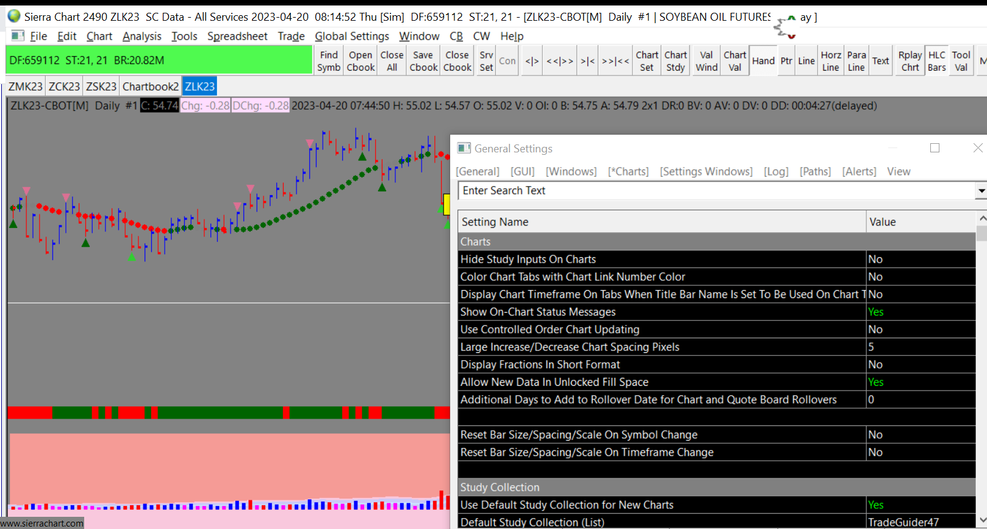Select the [GUI] settings tab
Image resolution: width=987 pixels, height=529 pixels.
click(523, 172)
